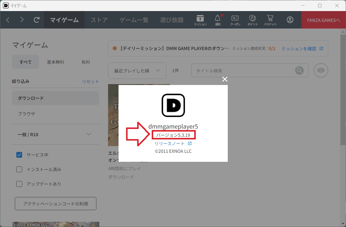Click the DMM logo in the title bar
The image size is (346, 227).
click(x=6, y=6)
